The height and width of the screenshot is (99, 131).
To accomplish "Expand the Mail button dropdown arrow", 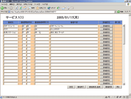I will click(65, 8).
